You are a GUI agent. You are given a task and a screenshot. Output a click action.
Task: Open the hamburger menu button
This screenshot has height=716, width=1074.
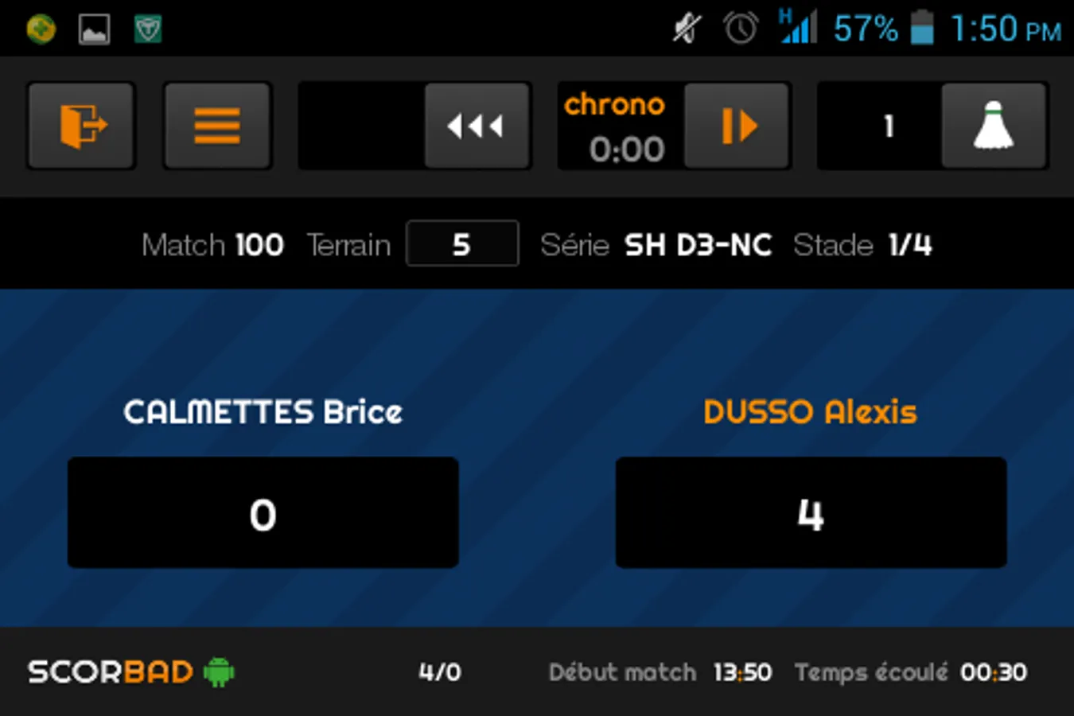[217, 126]
